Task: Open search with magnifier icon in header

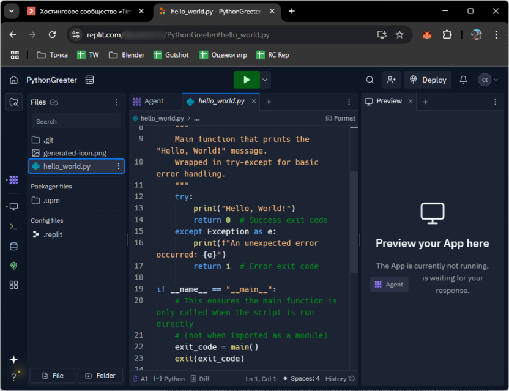Action: pyautogui.click(x=370, y=80)
